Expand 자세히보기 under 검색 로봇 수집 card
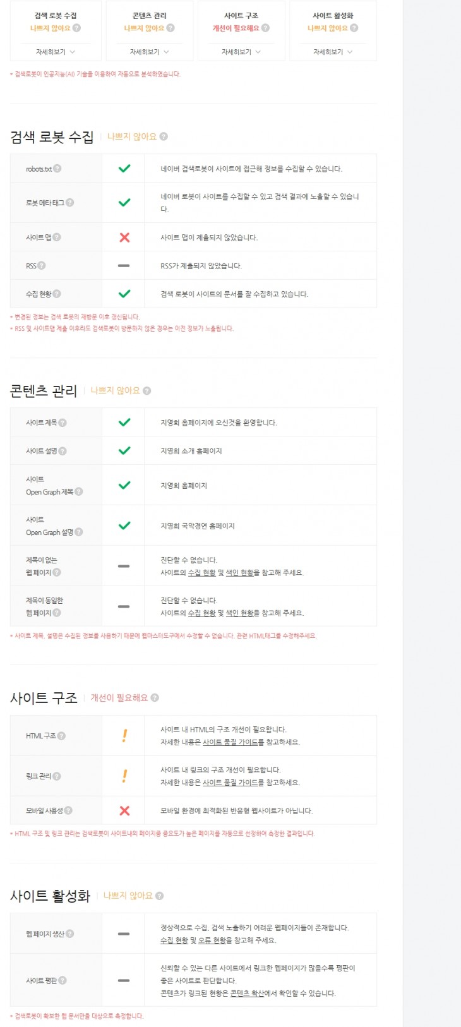Screen dimensions: 461x1027 (x=56, y=52)
